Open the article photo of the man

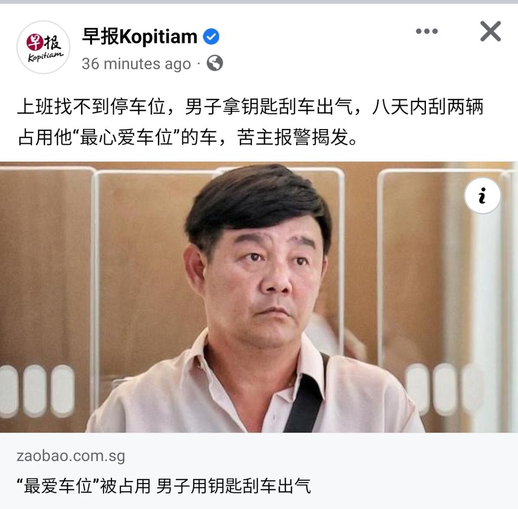tap(259, 297)
